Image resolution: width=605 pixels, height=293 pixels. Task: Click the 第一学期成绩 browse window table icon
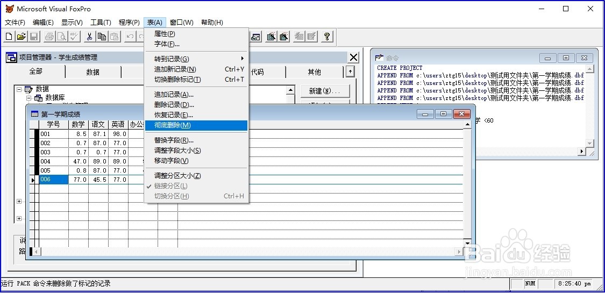click(x=34, y=114)
